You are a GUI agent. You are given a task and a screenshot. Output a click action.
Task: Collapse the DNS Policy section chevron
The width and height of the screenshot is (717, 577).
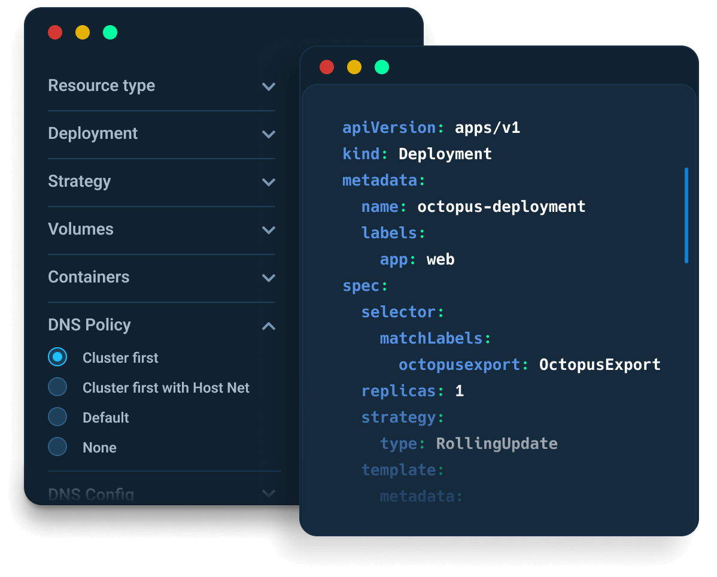point(269,326)
